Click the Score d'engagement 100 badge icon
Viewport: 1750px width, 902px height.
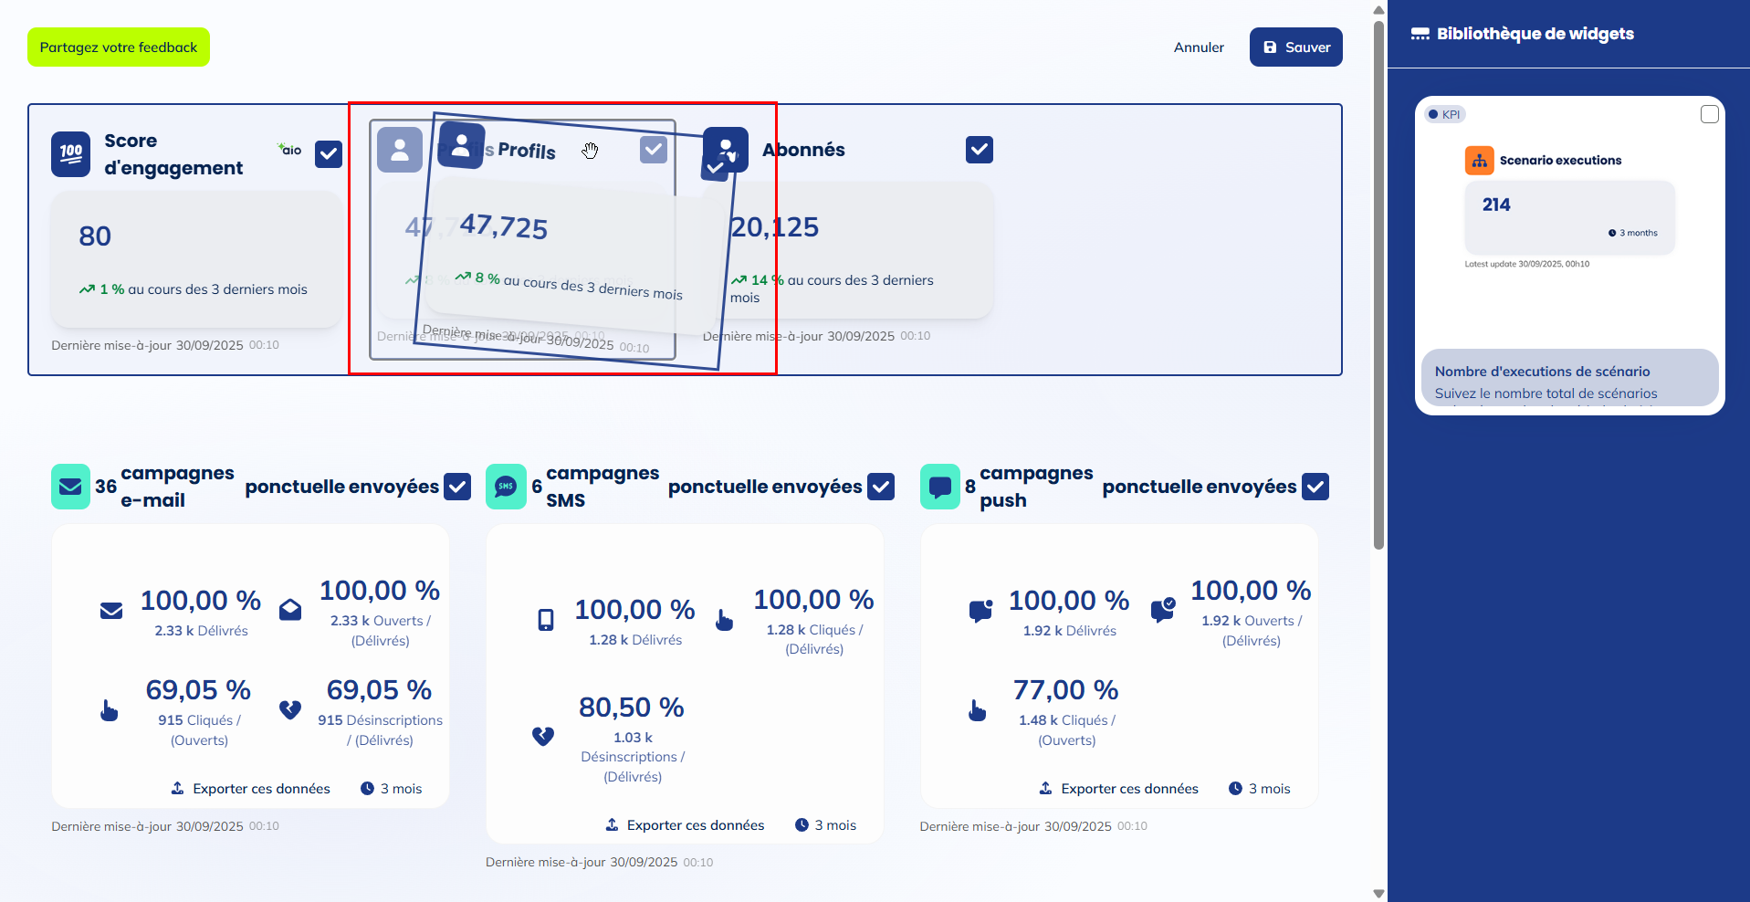pos(70,152)
